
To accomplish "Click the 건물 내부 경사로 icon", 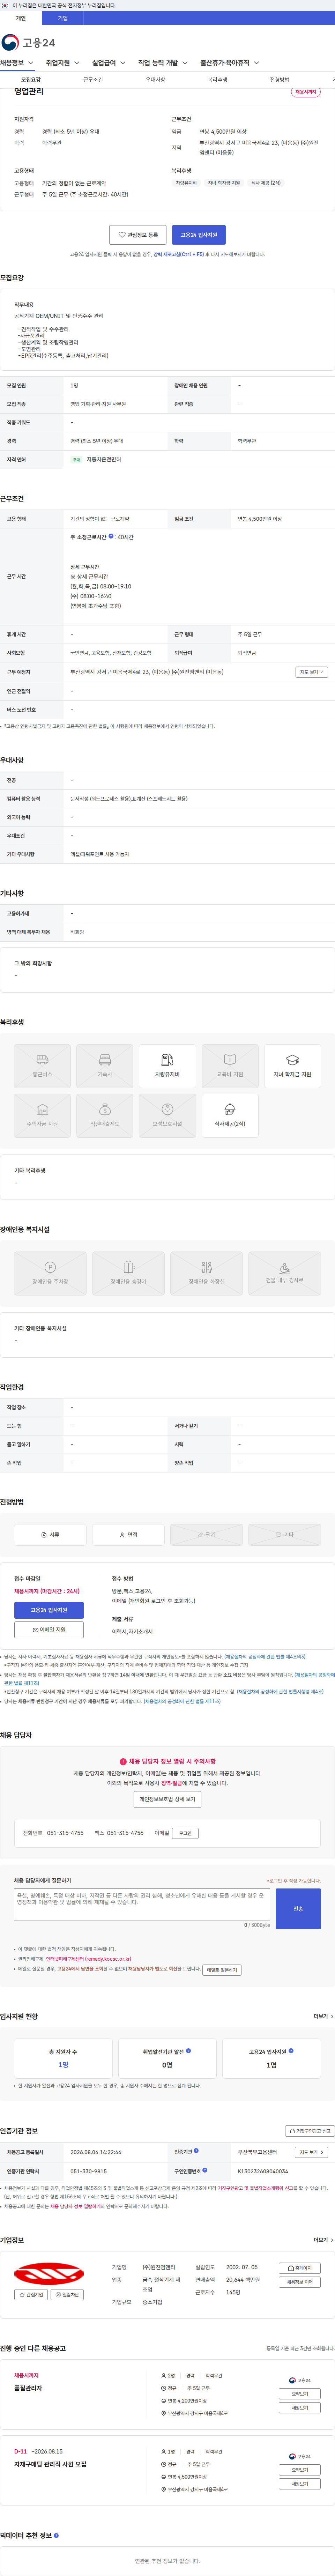I will click(x=284, y=1273).
